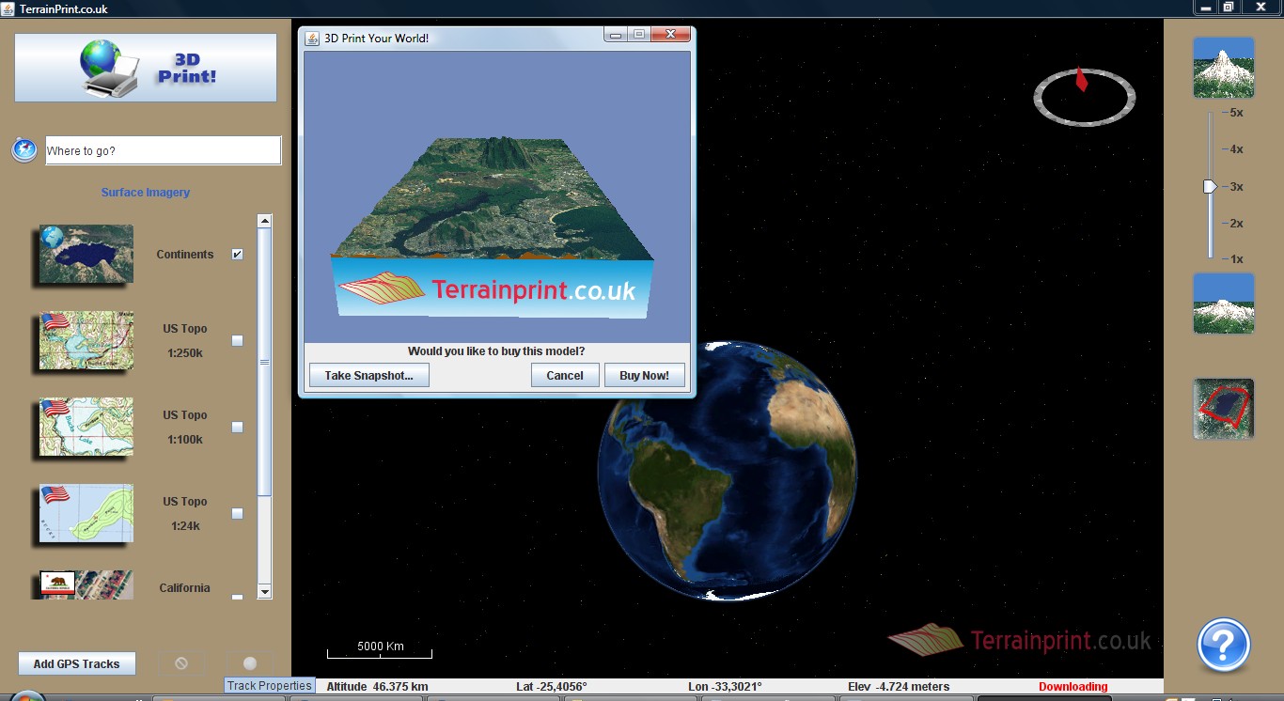Viewport: 1284px width, 701px height.
Task: Click the lower mountain terrain icon
Action: pyautogui.click(x=1223, y=304)
